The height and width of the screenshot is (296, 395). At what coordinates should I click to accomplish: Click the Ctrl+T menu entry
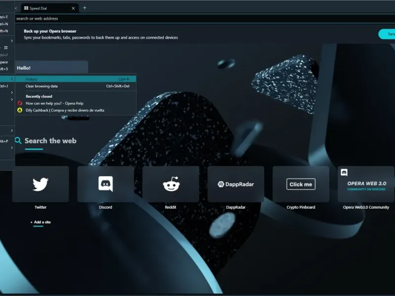click(7, 17)
